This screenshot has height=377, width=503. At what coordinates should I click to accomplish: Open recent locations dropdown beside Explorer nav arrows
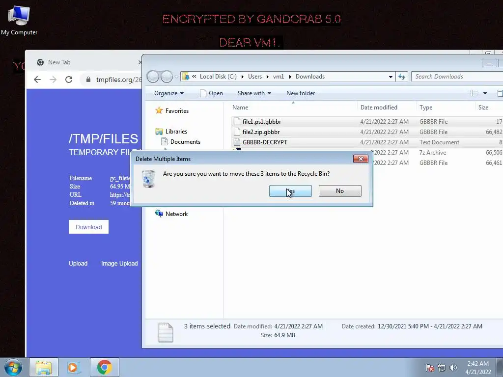tap(176, 77)
